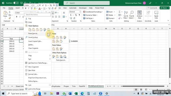Screen dimensions: 171x96
Task: Click Find & Select magnifier icon
Action: [132, 13]
